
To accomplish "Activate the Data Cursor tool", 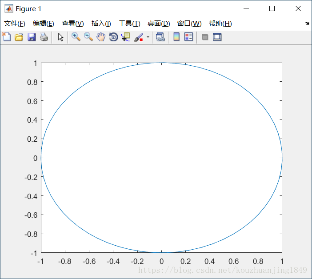I will tap(126, 37).
